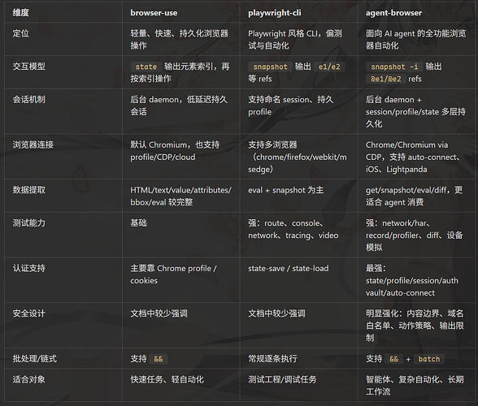Image resolution: width=478 pixels, height=406 pixels.
Task: Click the agent-browser column header
Action: [393, 13]
